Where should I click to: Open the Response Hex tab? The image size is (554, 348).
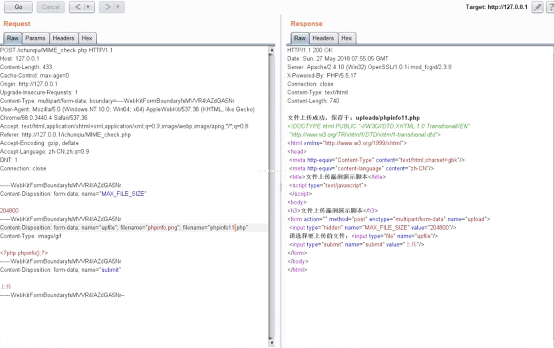(x=346, y=38)
